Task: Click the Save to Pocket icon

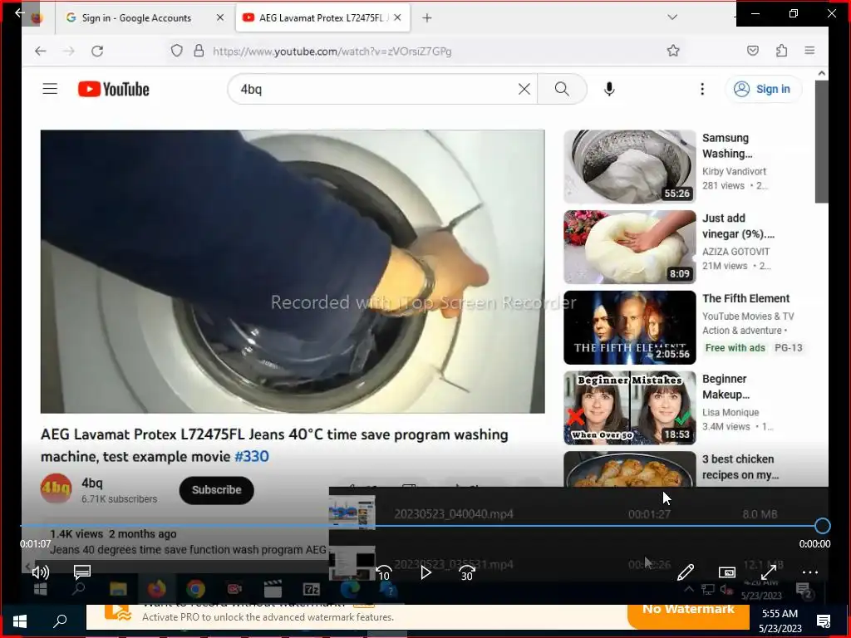Action: (753, 51)
